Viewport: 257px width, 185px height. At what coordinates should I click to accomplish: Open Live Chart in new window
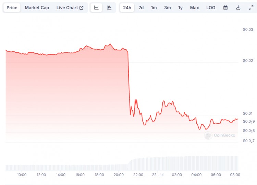pyautogui.click(x=70, y=8)
